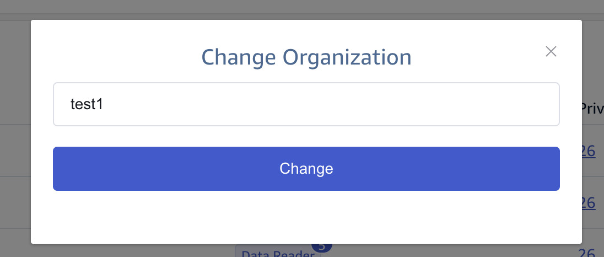This screenshot has width=604, height=257.
Task: Confirm the organization change with Change
Action: (x=306, y=169)
